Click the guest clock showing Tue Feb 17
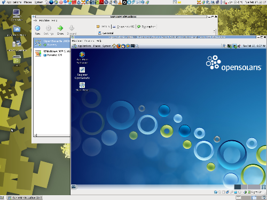 pos(254,46)
